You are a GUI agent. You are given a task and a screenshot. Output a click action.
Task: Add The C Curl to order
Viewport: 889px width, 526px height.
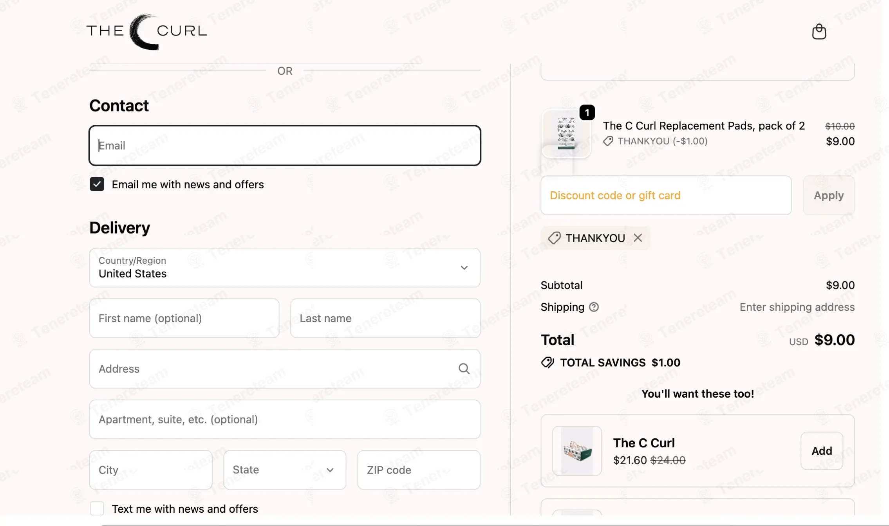click(x=822, y=451)
